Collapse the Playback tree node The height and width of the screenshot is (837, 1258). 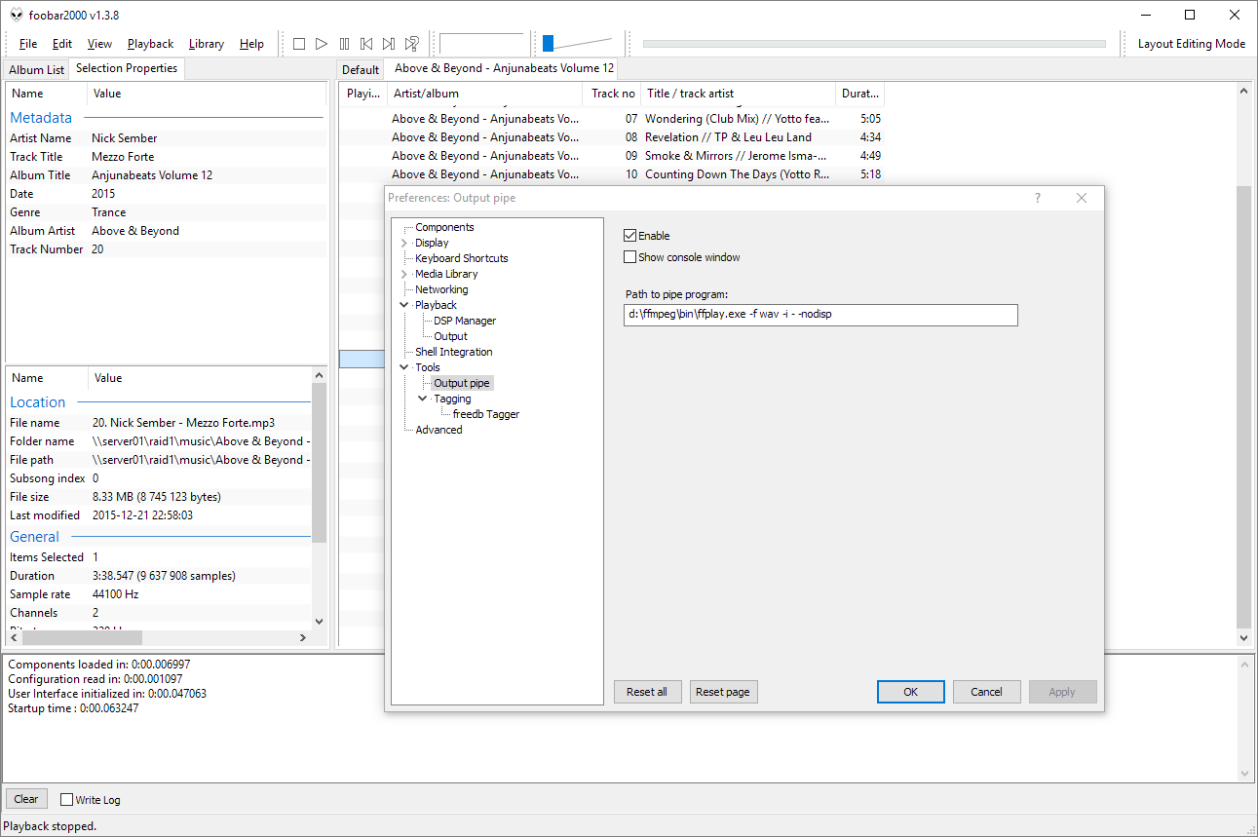[404, 305]
